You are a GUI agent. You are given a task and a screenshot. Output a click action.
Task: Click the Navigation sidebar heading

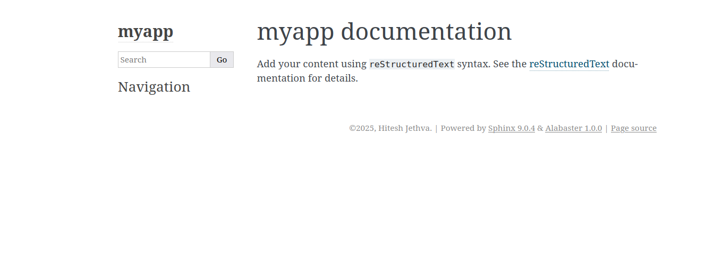(x=154, y=87)
